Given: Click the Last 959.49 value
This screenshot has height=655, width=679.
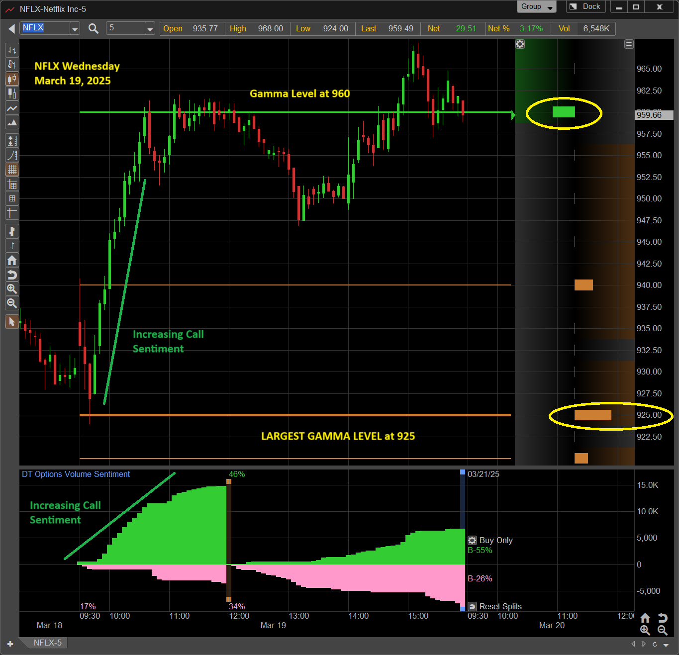Looking at the screenshot, I should tap(400, 29).
